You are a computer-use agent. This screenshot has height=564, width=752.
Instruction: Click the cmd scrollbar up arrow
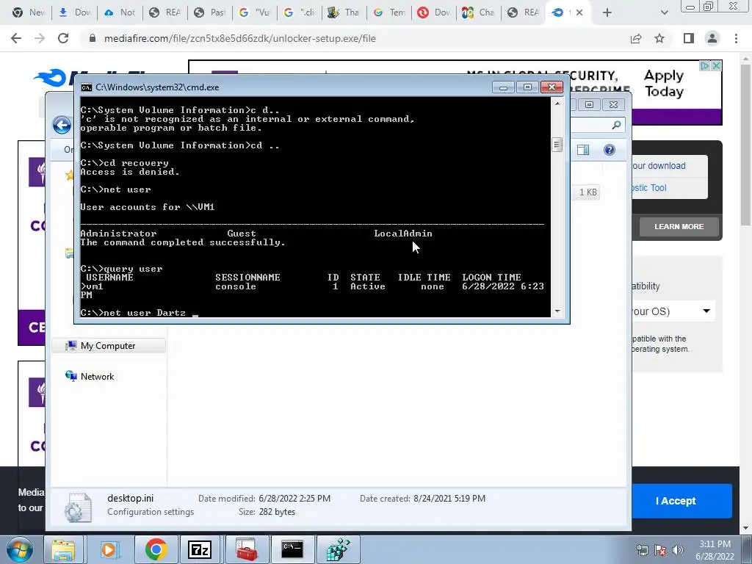pos(557,103)
